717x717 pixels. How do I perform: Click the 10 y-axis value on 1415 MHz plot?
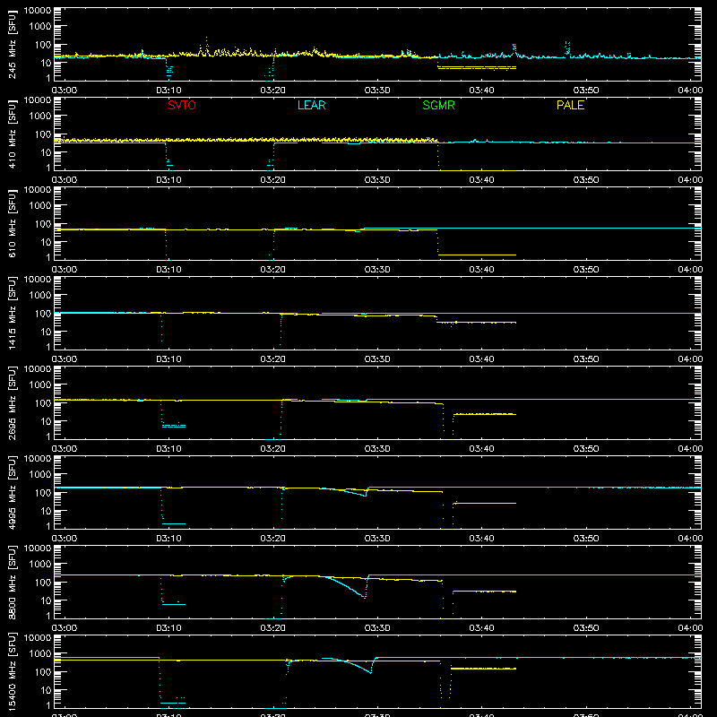pos(46,332)
